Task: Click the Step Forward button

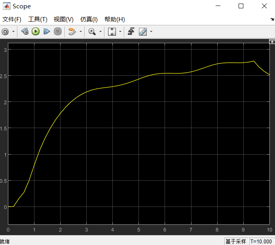Action: pos(46,32)
